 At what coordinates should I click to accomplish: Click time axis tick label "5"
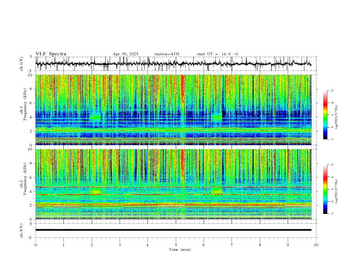coord(176,245)
